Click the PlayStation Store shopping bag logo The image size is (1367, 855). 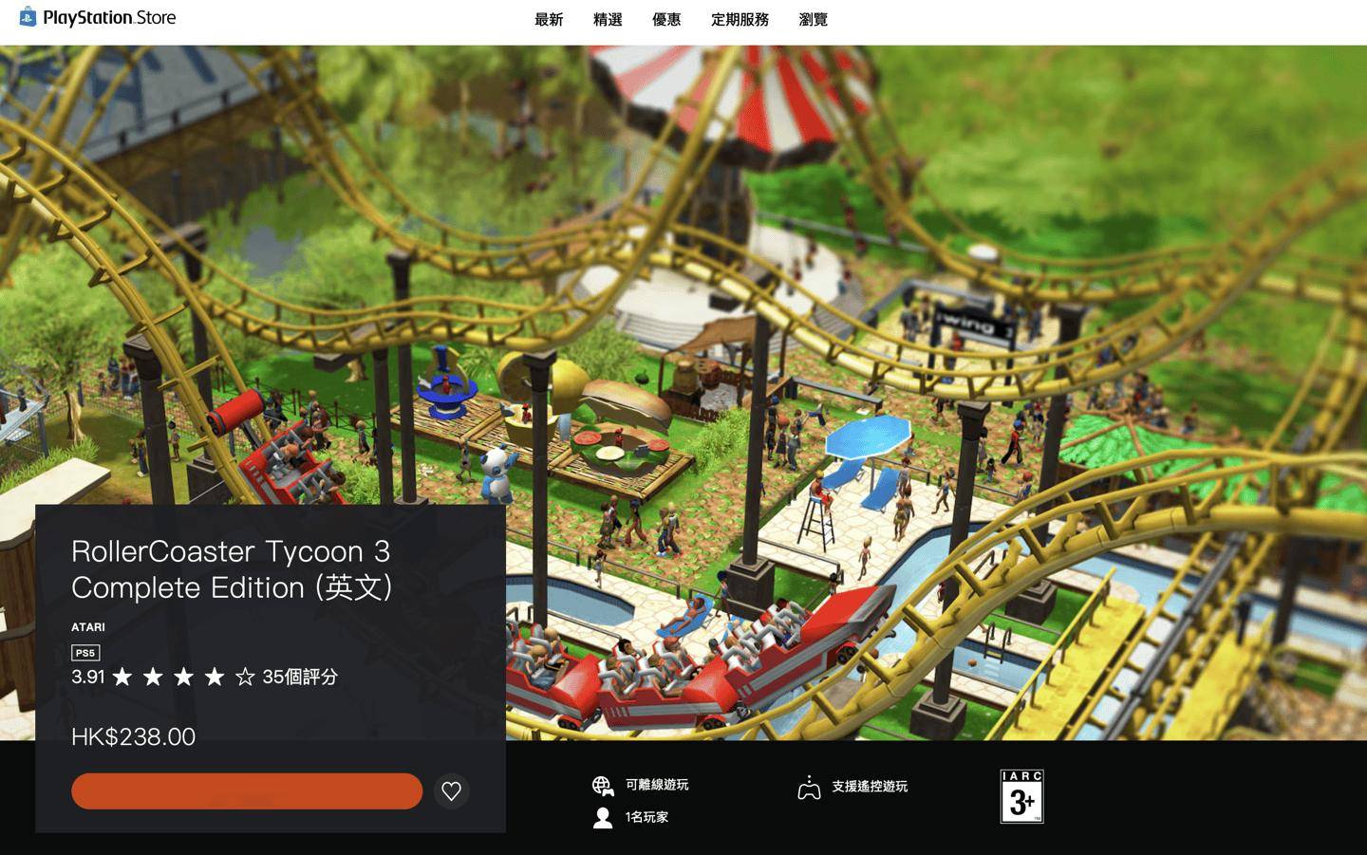[x=28, y=17]
